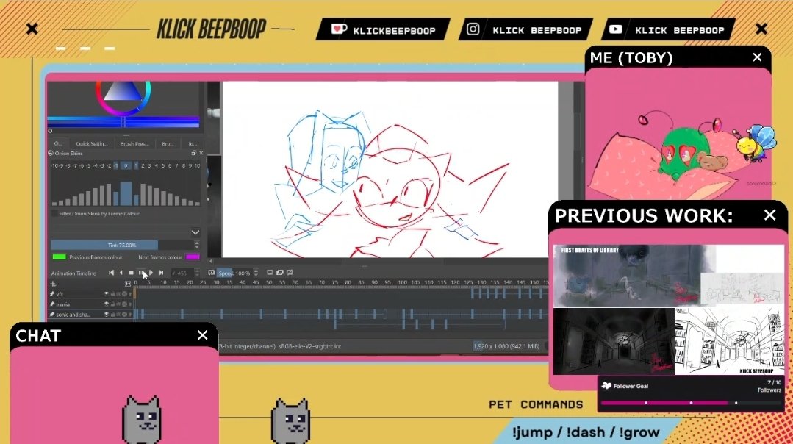Float the Onion Skins docker panel

(194, 153)
